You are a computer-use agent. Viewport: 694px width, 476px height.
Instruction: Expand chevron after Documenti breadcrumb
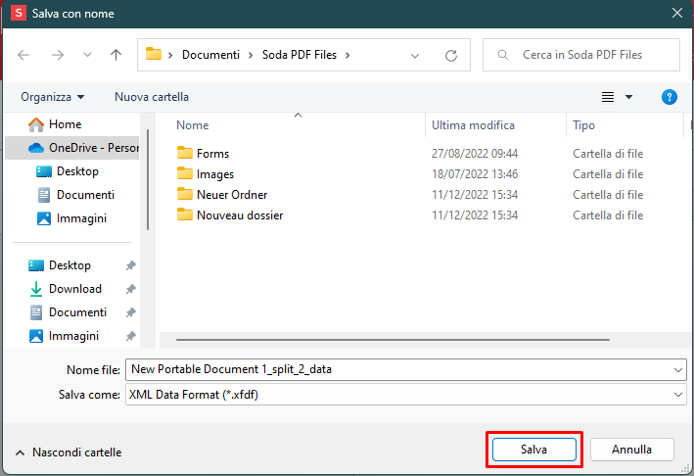(x=251, y=56)
